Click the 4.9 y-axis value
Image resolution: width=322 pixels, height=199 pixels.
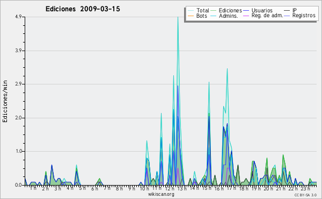pyautogui.click(x=18, y=17)
